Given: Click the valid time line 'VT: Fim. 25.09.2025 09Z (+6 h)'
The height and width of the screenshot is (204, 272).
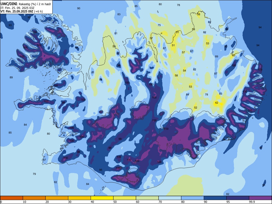Looking at the screenshot, I should coord(21,11).
